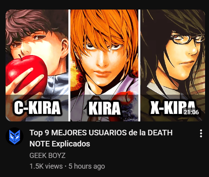Click the word Explicados in the title
This screenshot has height=177, width=209.
[71, 144]
